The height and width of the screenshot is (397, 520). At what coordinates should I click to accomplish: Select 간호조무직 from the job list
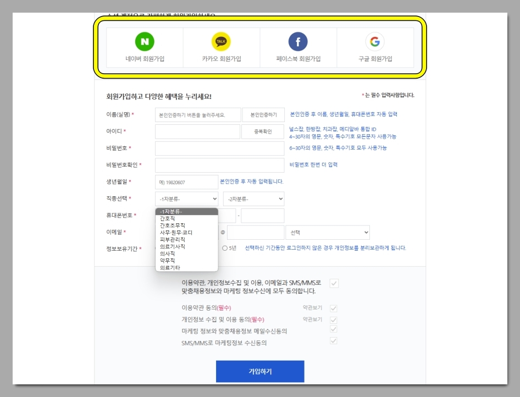tap(187, 225)
